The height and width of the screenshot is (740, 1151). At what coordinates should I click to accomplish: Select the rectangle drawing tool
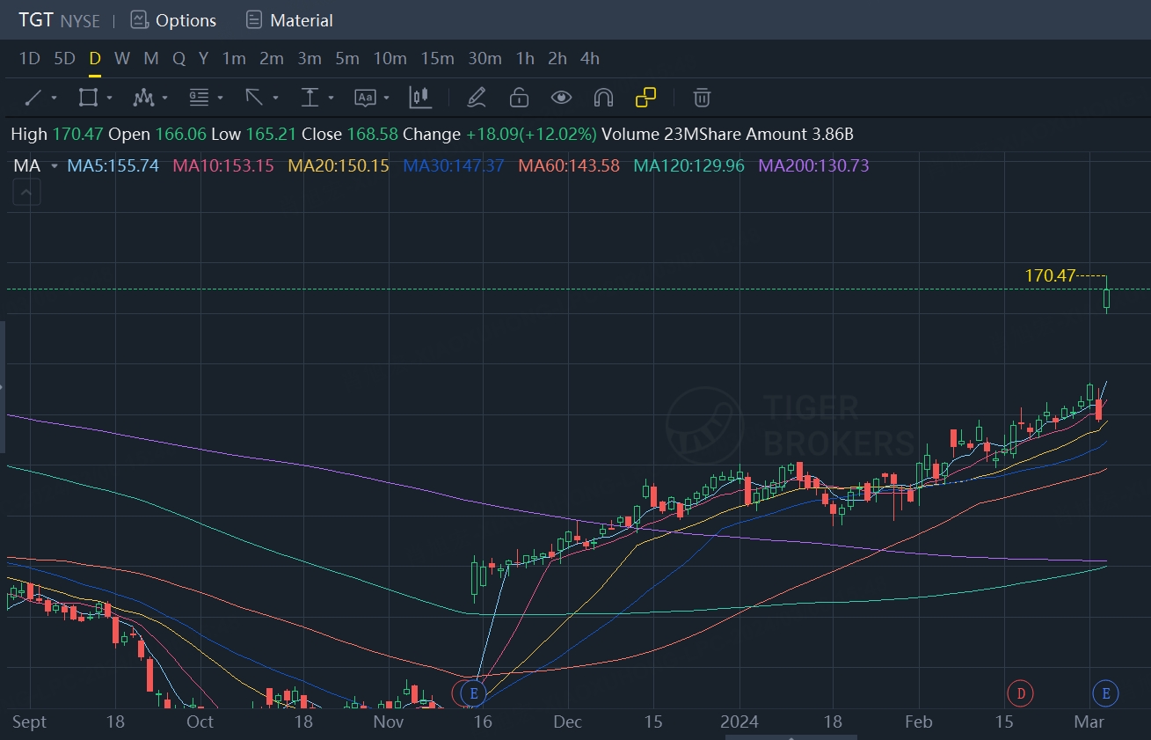[88, 97]
